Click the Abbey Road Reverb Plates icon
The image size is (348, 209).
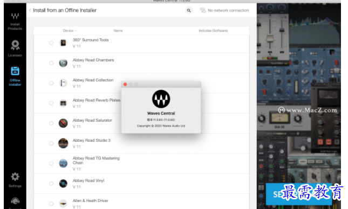pyautogui.click(x=63, y=103)
